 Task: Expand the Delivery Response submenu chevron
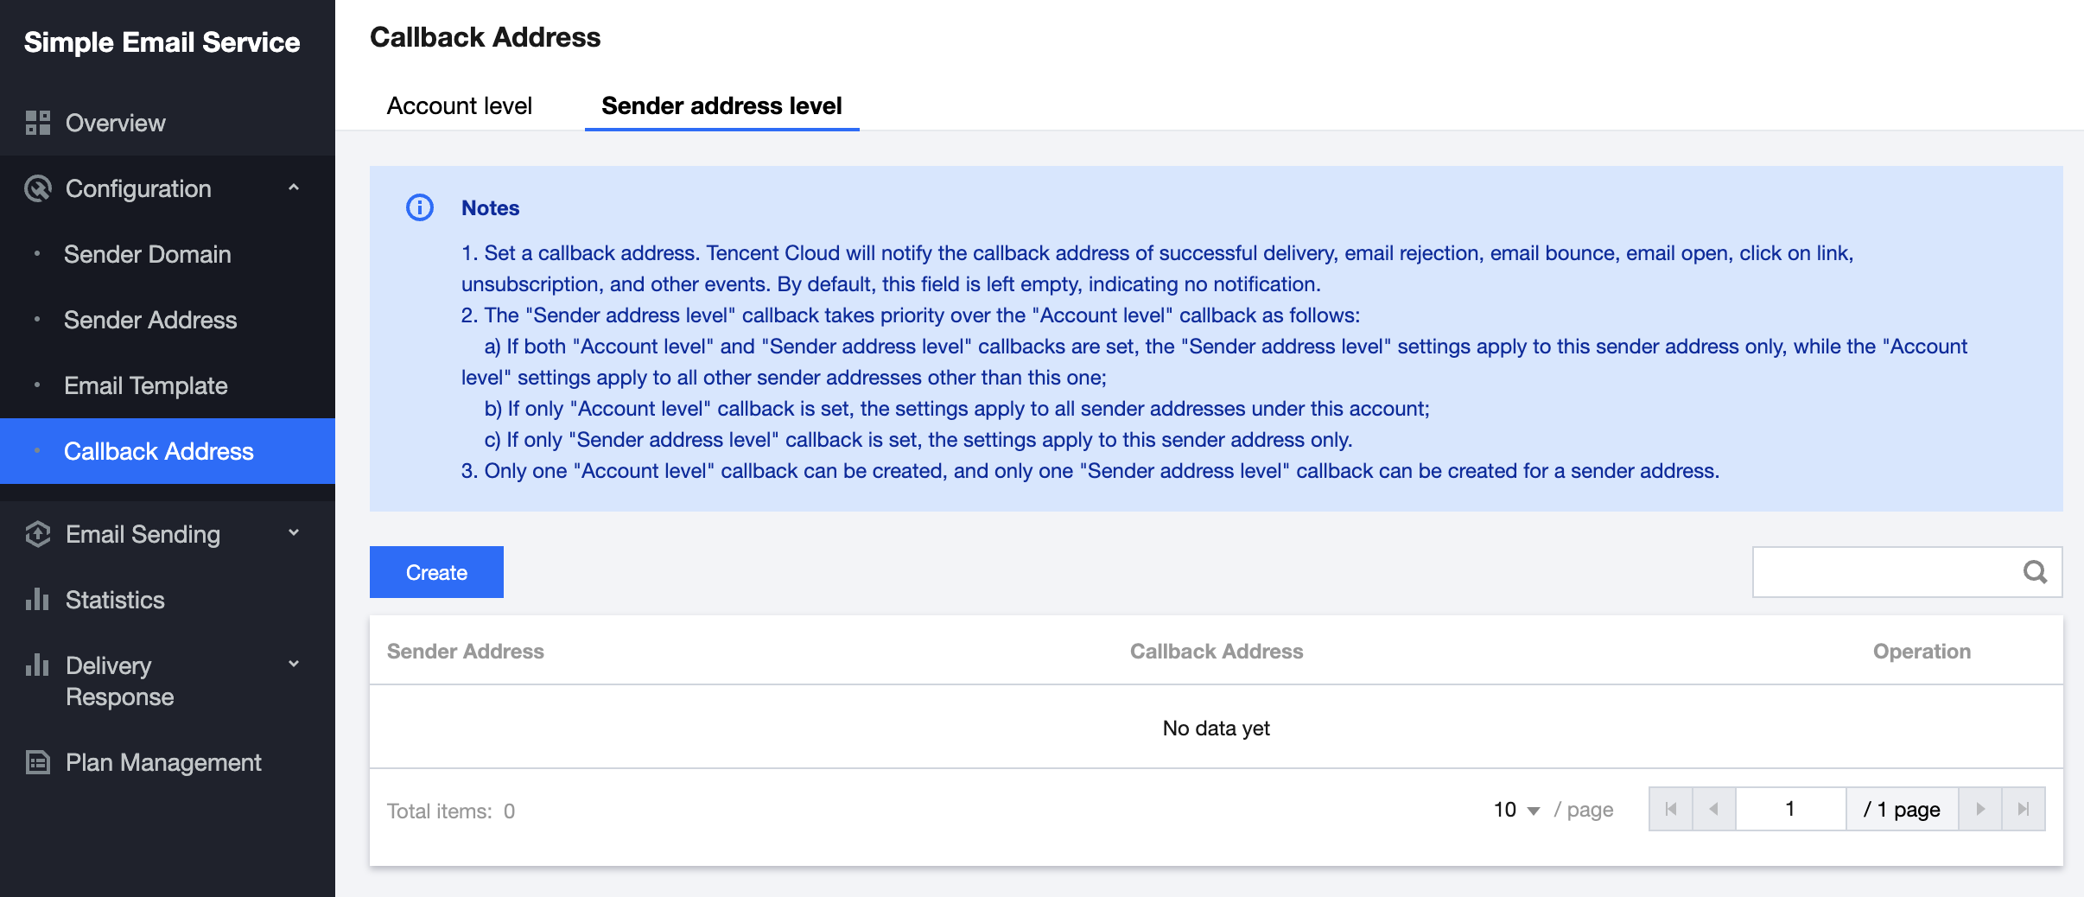point(294,665)
